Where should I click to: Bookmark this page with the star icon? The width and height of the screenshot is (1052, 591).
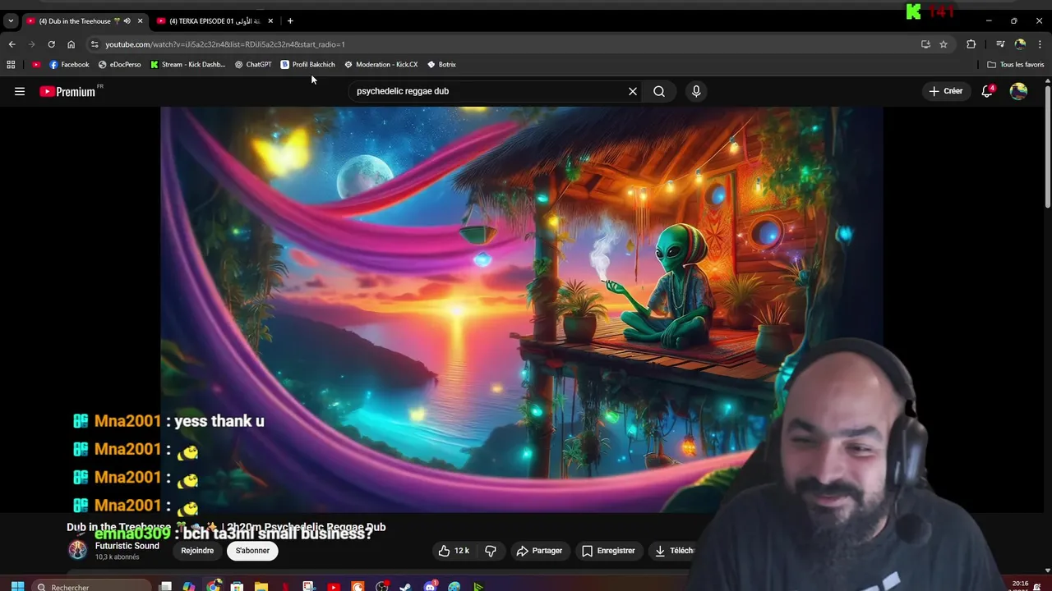point(944,44)
